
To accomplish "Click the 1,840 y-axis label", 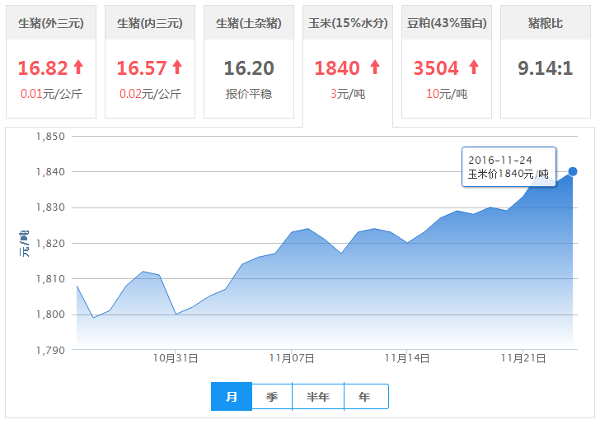I will (x=50, y=172).
